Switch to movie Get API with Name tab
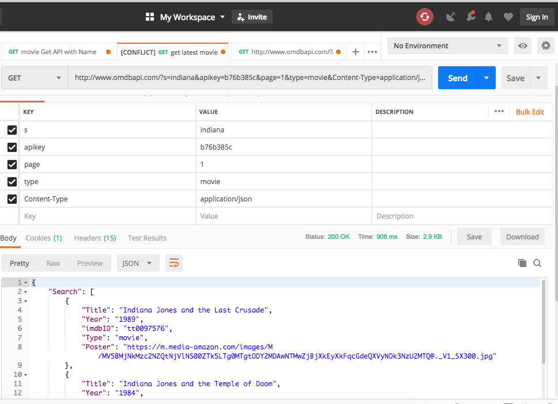Viewport: 558px width, 404px height. pyautogui.click(x=57, y=52)
